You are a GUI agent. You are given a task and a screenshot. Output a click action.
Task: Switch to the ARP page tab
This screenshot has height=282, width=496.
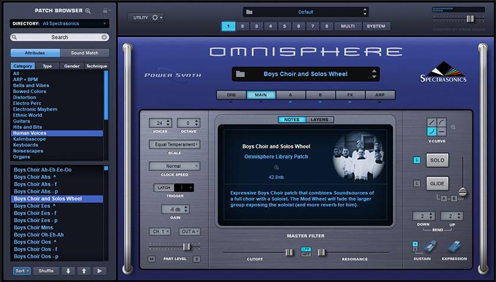380,95
